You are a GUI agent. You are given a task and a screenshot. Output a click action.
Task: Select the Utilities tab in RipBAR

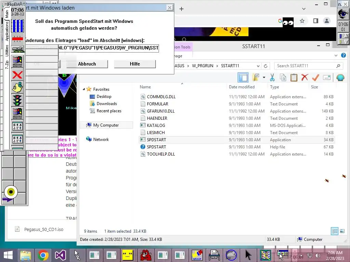click(7, 50)
